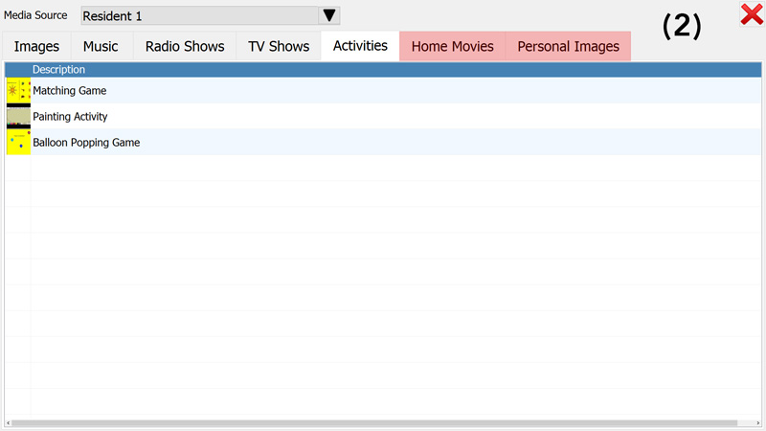Screen dimensions: 766x431
Task: Go to the Radio Shows tab
Action: coord(185,47)
